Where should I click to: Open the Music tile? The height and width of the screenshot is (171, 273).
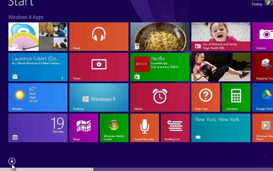pos(99,37)
